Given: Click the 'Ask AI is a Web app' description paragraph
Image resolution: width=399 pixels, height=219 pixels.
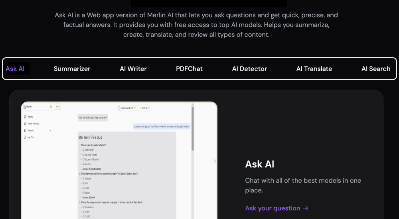Looking at the screenshot, I should [196, 25].
